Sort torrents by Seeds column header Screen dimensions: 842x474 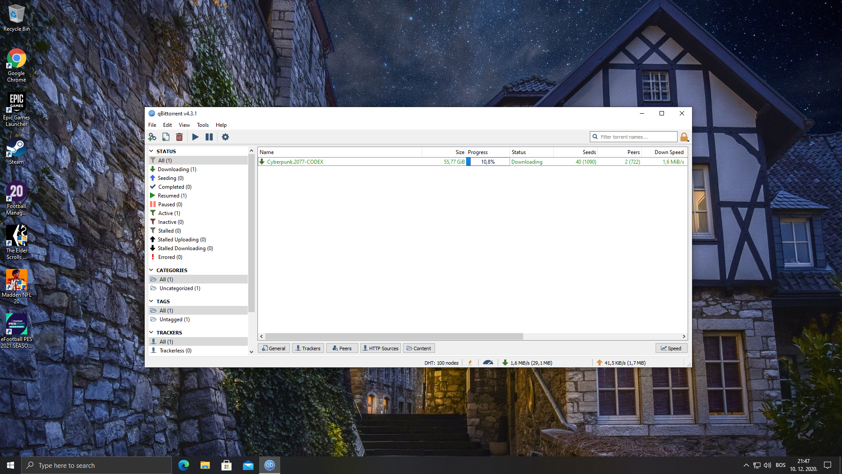pyautogui.click(x=575, y=152)
